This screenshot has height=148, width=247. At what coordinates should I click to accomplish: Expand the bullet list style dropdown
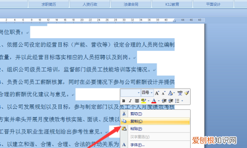click(182, 101)
